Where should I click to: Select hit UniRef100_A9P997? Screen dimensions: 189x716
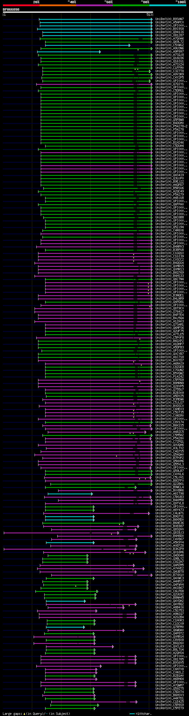click(170, 52)
